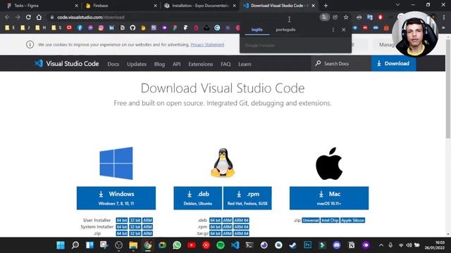451x253 pixels.
Task: Open the Blog menu item
Action: pyautogui.click(x=159, y=64)
